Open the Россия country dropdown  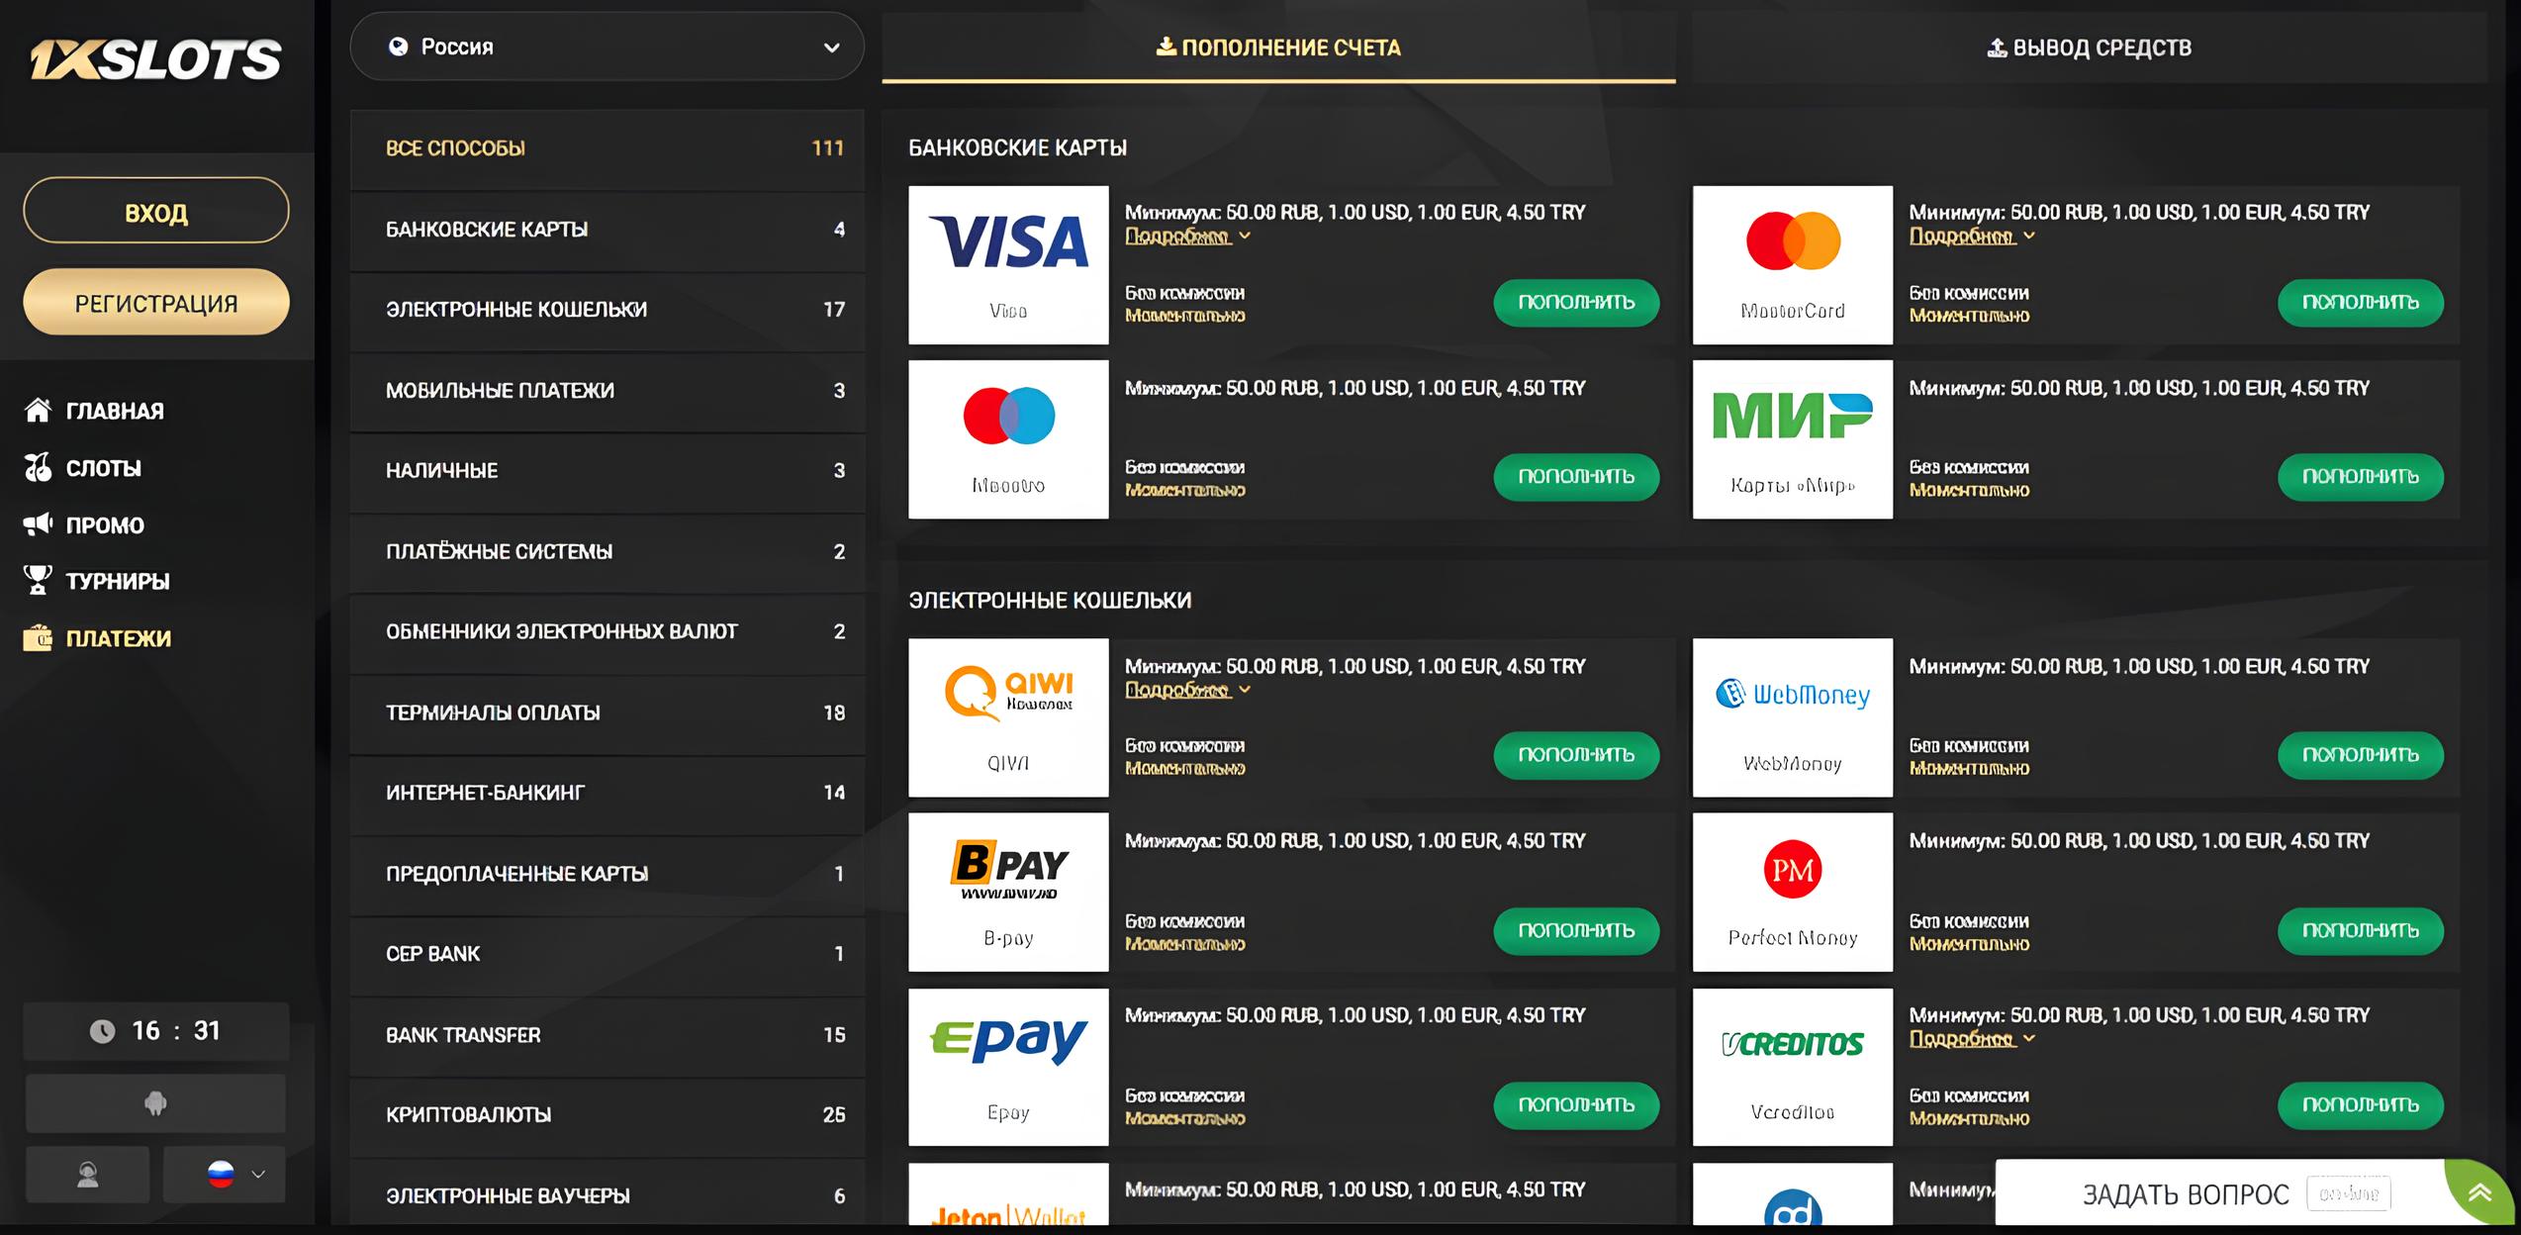point(607,47)
